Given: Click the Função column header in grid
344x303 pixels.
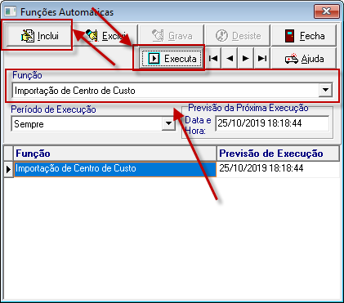Looking at the screenshot, I should (x=114, y=154).
